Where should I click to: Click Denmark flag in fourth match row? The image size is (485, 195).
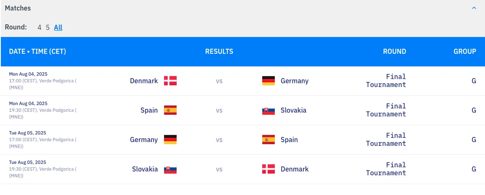(269, 169)
